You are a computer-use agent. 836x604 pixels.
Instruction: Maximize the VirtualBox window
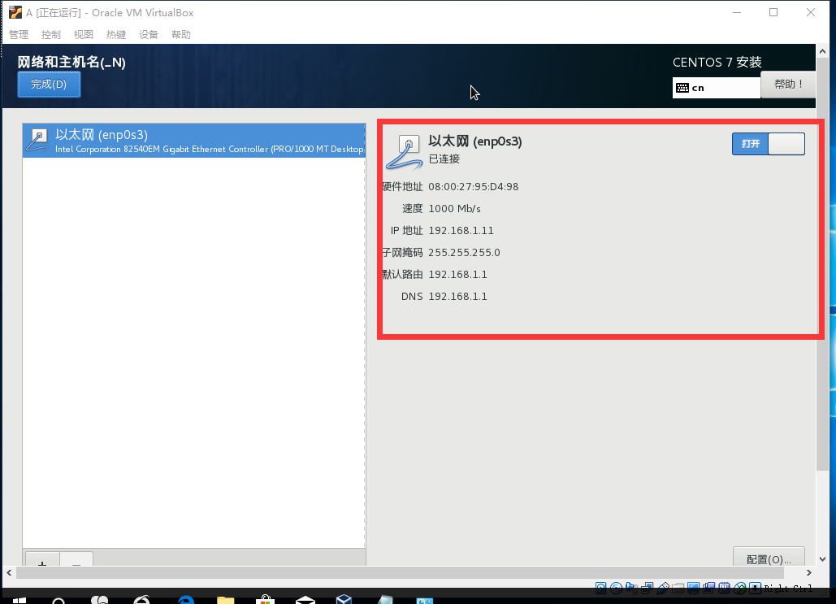click(773, 12)
